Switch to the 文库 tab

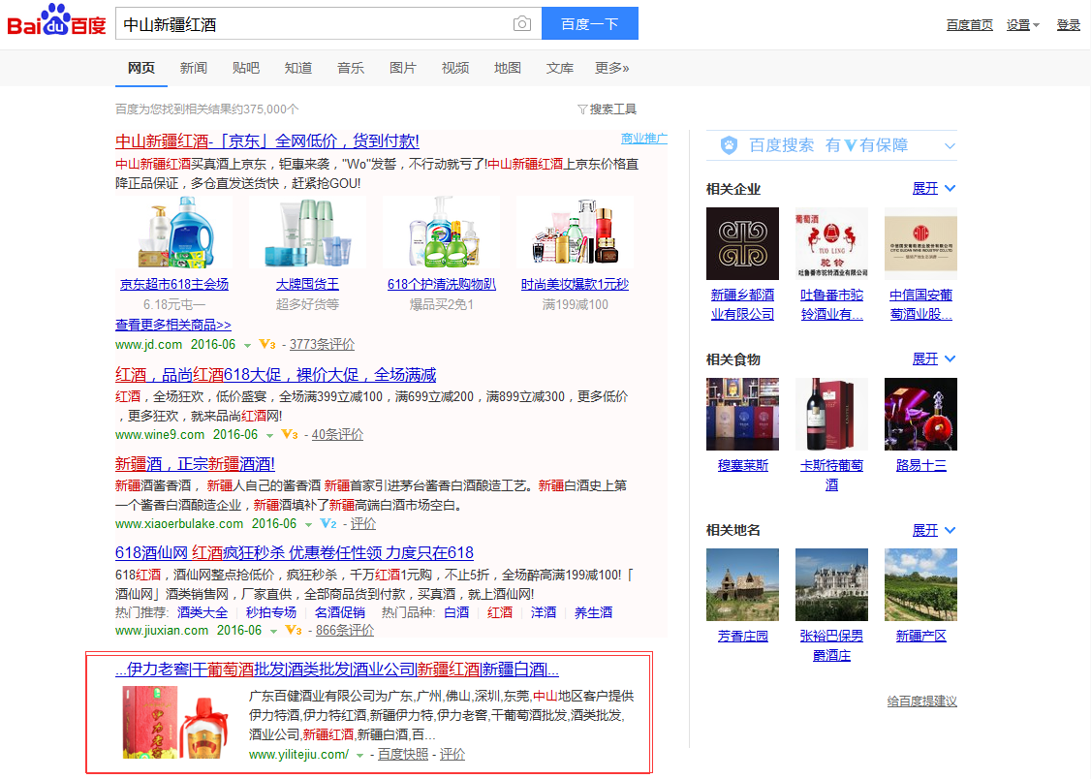pyautogui.click(x=560, y=68)
